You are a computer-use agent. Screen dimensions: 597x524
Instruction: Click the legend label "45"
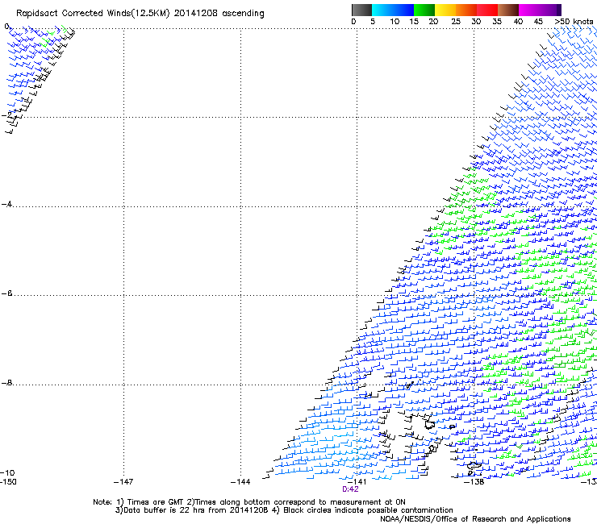[x=538, y=22]
